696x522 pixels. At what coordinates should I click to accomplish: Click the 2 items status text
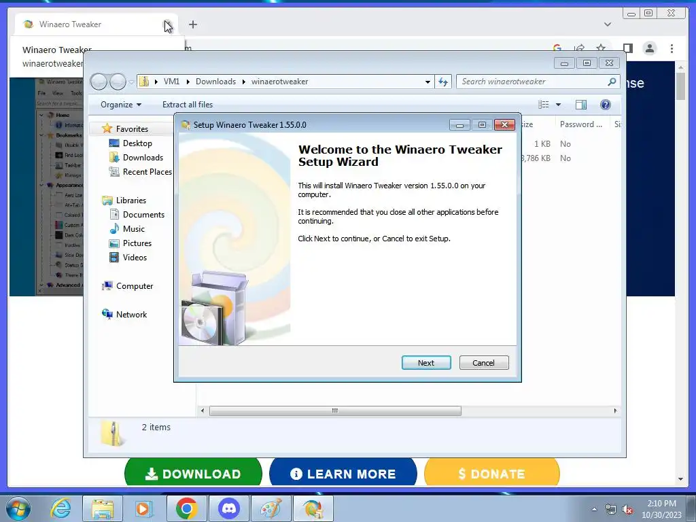pyautogui.click(x=156, y=427)
